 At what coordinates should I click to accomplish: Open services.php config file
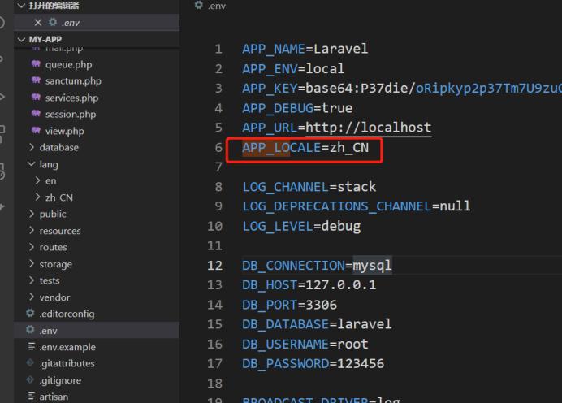71,97
